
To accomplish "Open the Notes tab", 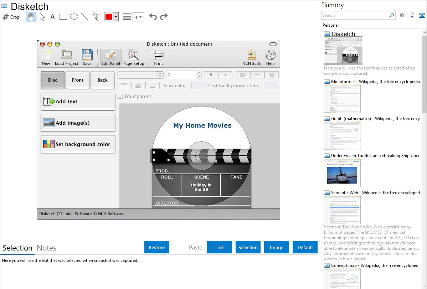I will pyautogui.click(x=47, y=248).
